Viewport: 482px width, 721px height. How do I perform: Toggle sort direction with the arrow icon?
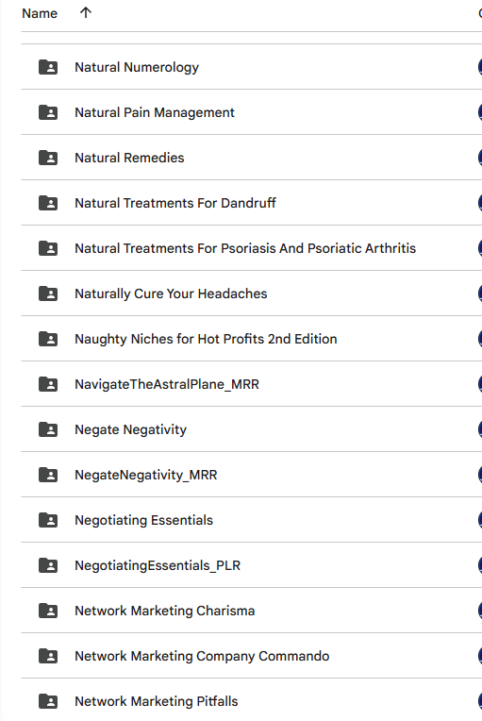[86, 13]
